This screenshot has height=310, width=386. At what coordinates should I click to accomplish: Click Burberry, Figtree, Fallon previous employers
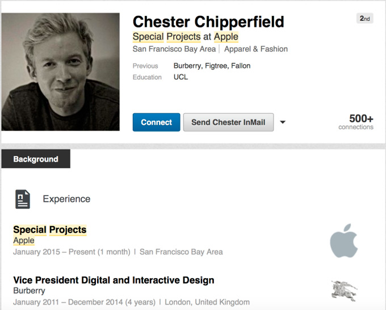(212, 66)
